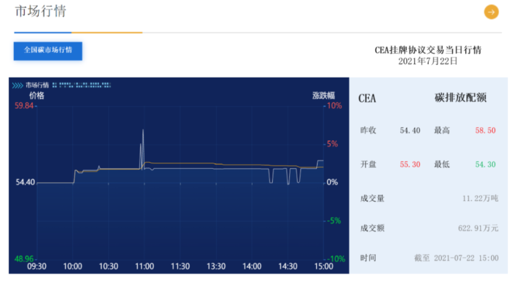518x292 pixels.
Task: Click the 48.96 bottom price label
Action: click(24, 259)
